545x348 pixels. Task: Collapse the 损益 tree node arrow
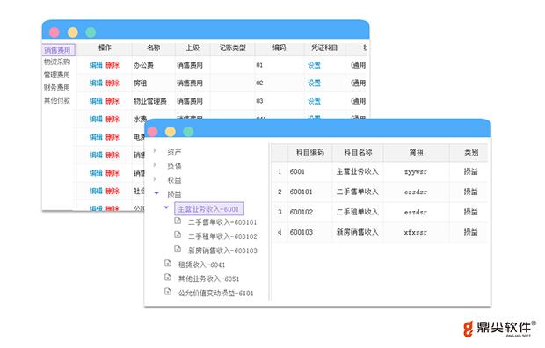coord(156,193)
